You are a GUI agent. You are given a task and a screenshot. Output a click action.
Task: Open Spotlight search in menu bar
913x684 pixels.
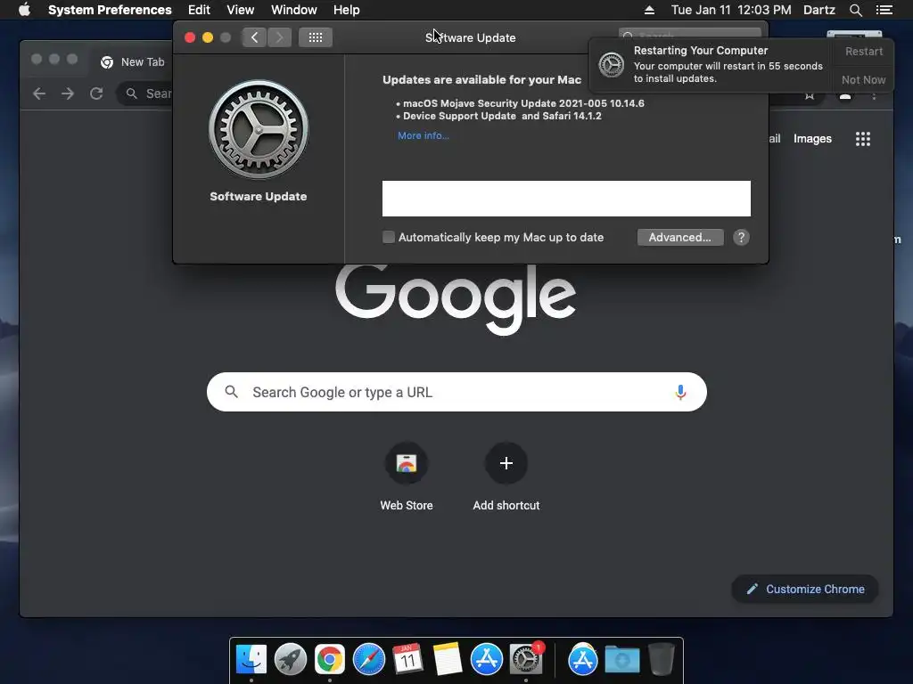tap(855, 10)
